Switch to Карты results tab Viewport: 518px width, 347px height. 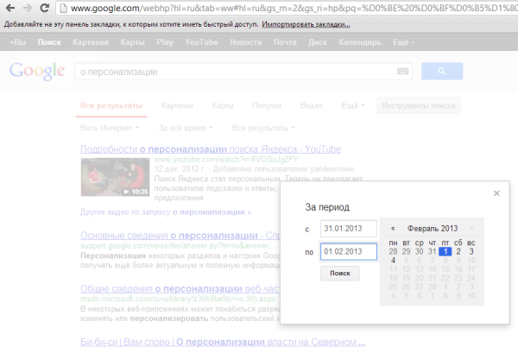[x=223, y=105]
